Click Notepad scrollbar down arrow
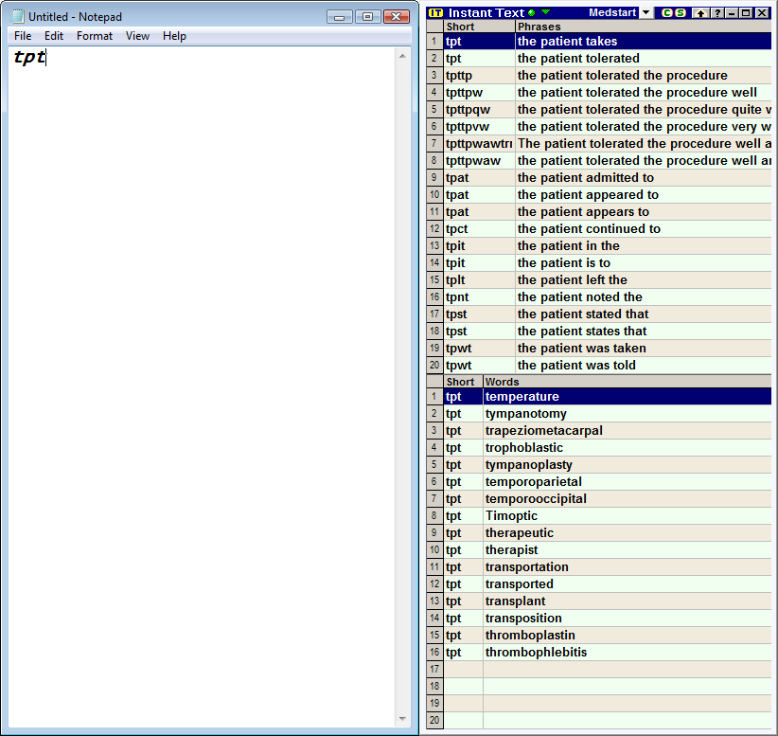 pyautogui.click(x=402, y=719)
